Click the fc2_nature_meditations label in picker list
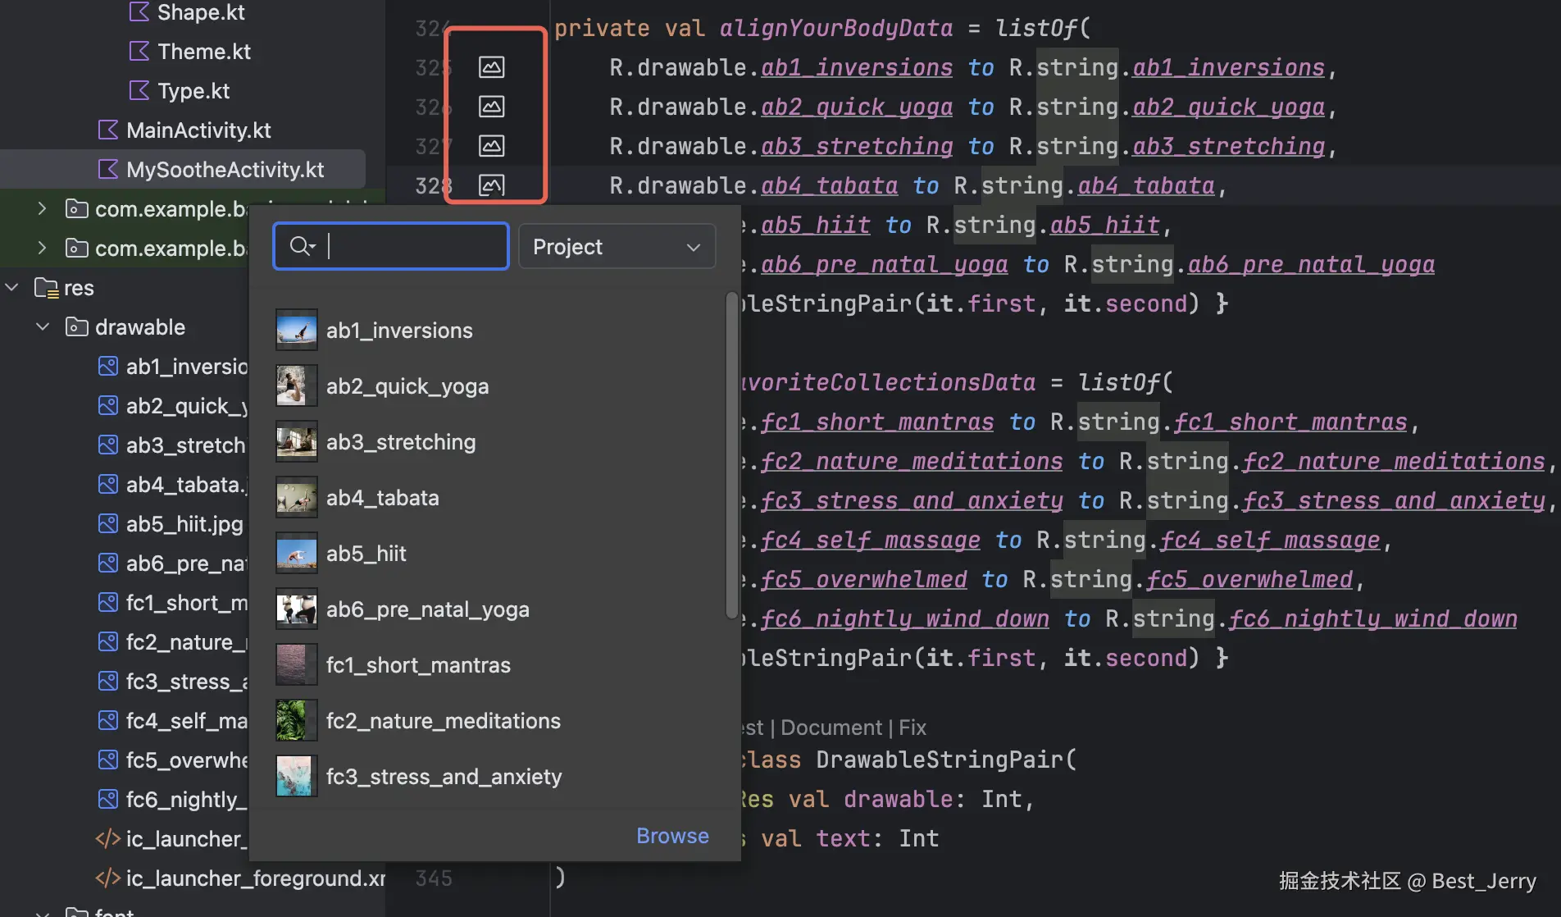 click(x=444, y=720)
